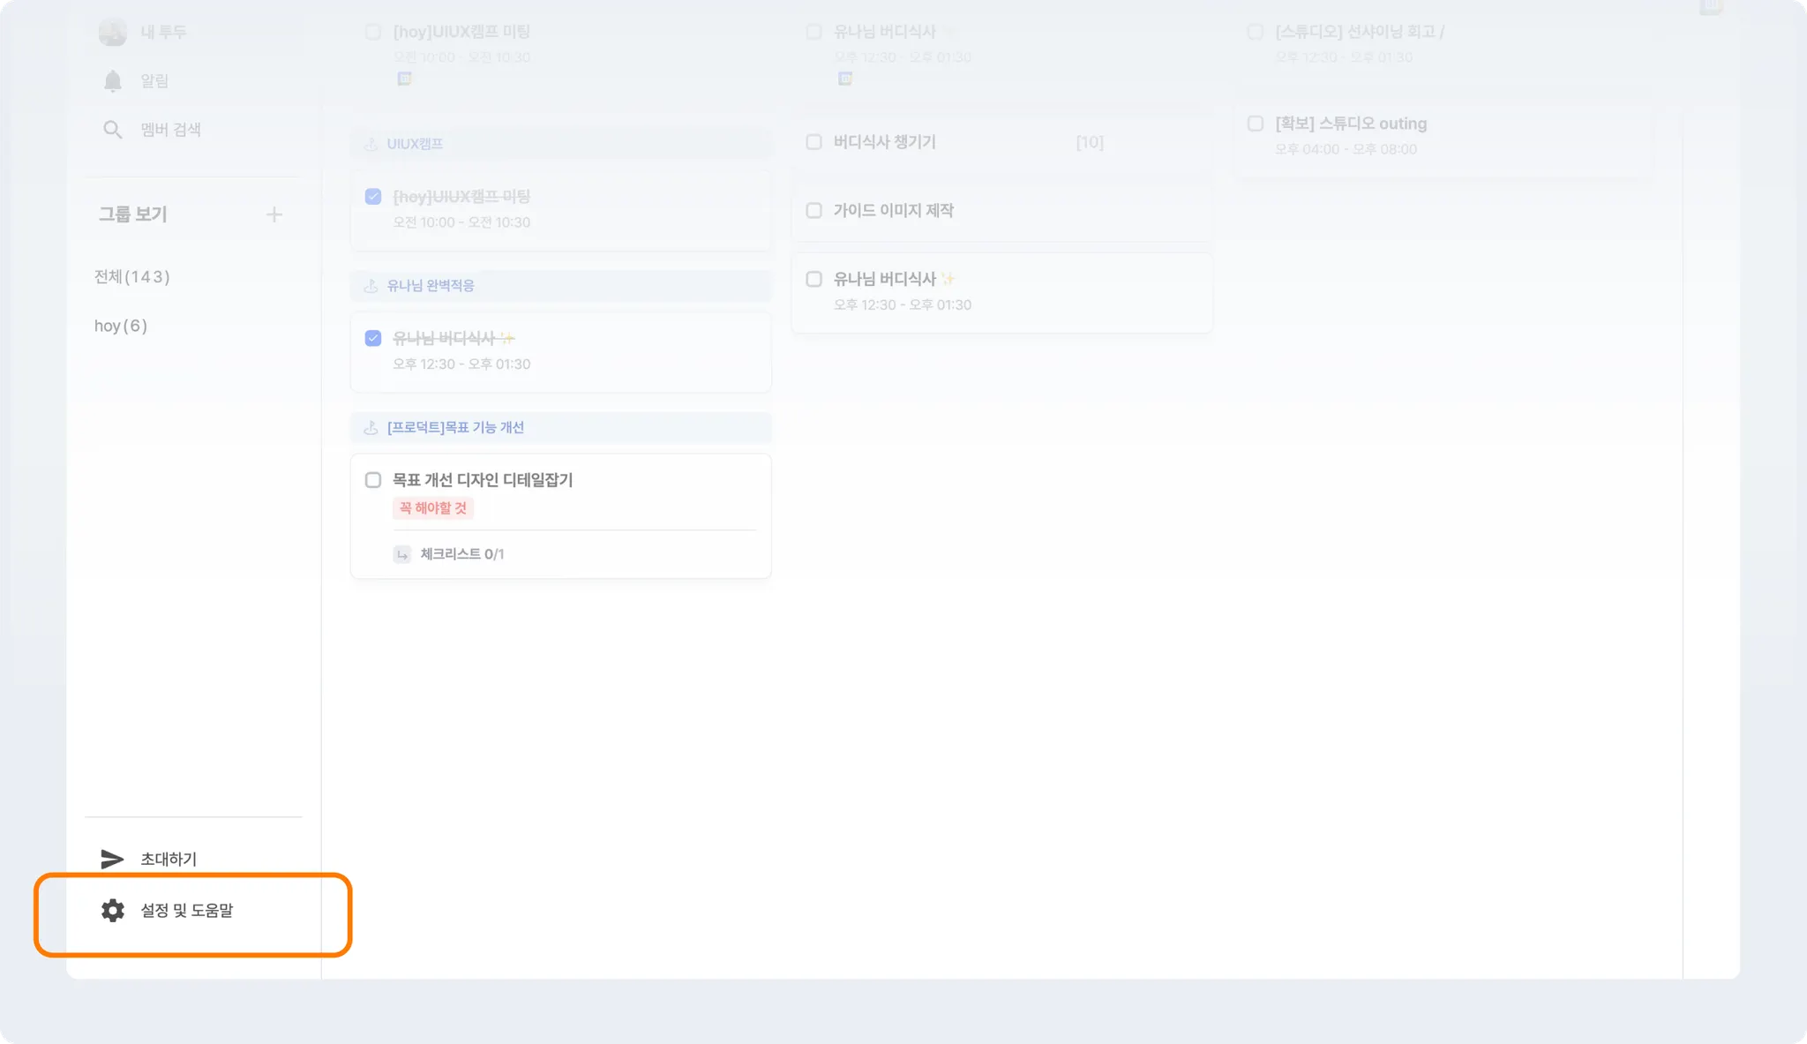Click the goal icon beside UIUX캠프
Viewport: 1807px width, 1044px height.
pos(371,144)
